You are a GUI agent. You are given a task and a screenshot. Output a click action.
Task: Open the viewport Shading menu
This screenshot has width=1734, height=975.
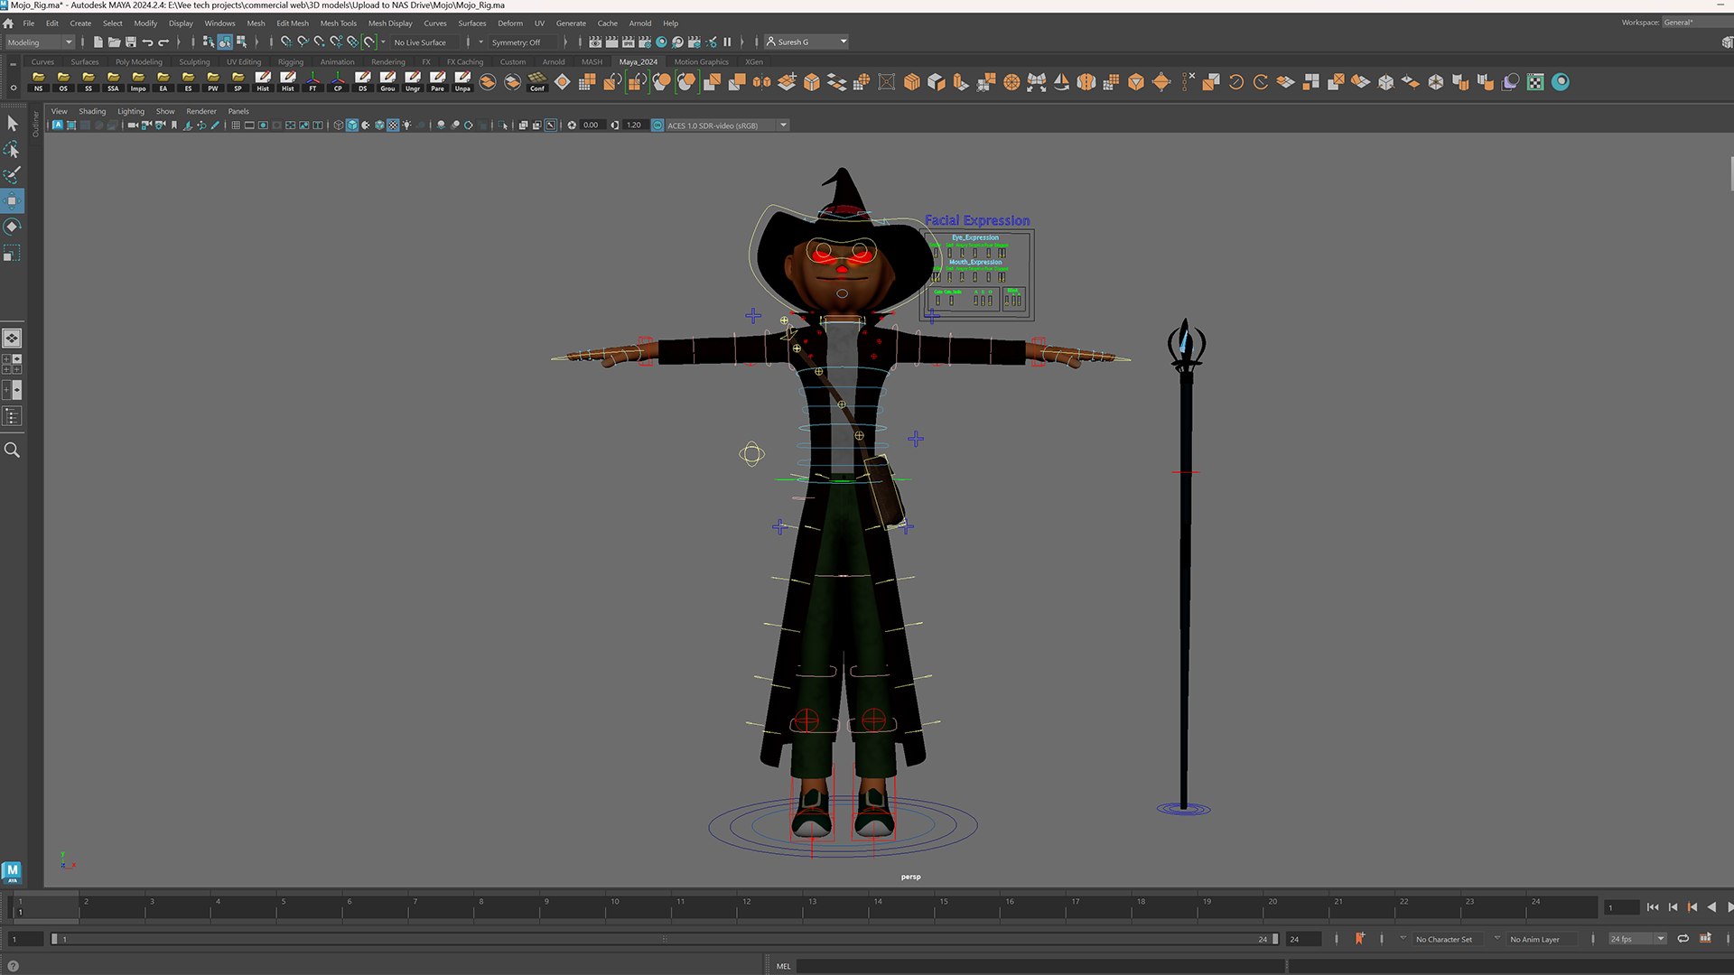(92, 111)
